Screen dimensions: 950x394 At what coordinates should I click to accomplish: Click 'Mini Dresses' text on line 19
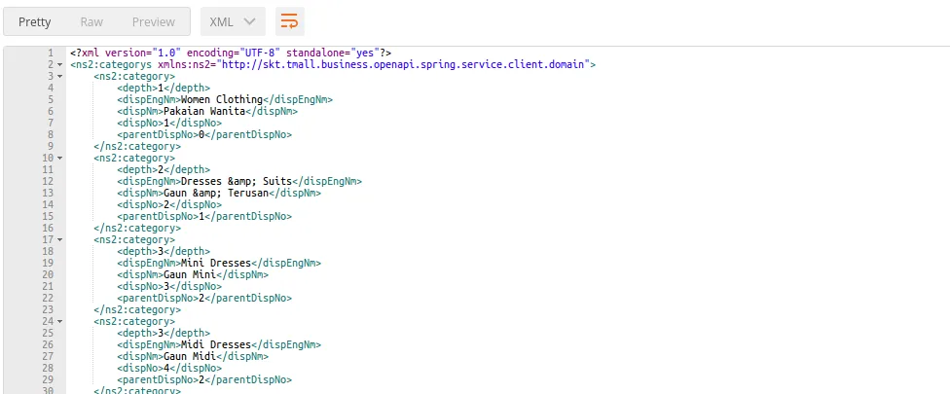tap(216, 263)
